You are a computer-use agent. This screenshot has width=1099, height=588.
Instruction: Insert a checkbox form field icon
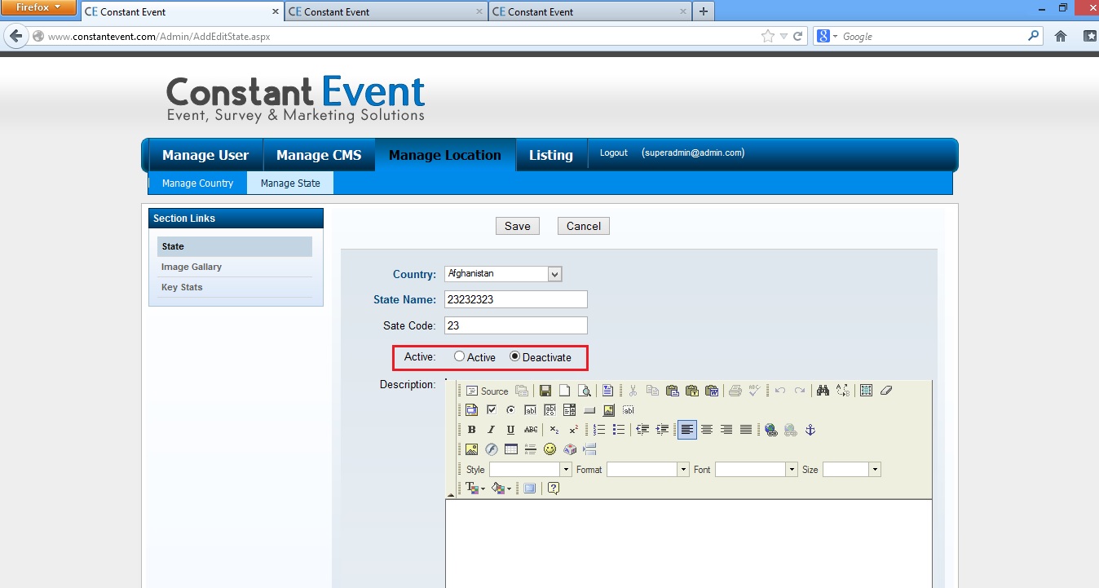[491, 410]
